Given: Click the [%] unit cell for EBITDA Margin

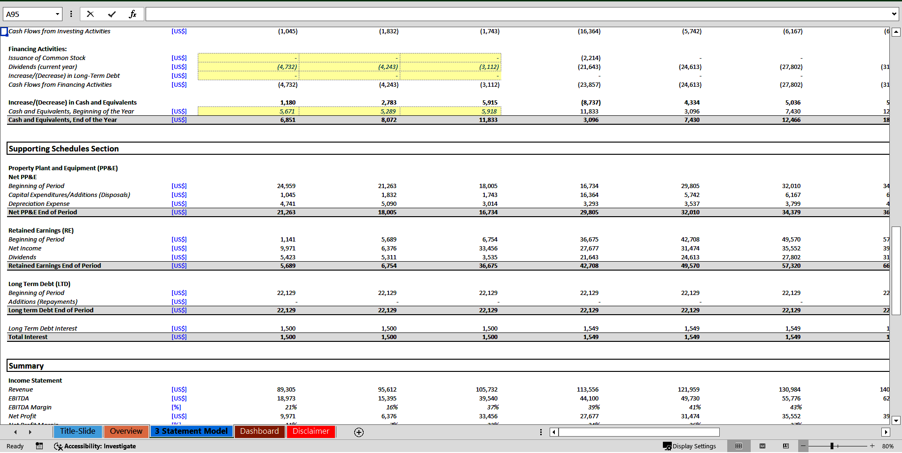Looking at the screenshot, I should click(176, 407).
